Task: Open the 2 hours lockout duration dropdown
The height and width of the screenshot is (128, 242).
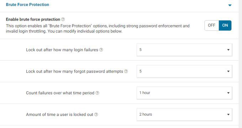Action: point(184,115)
